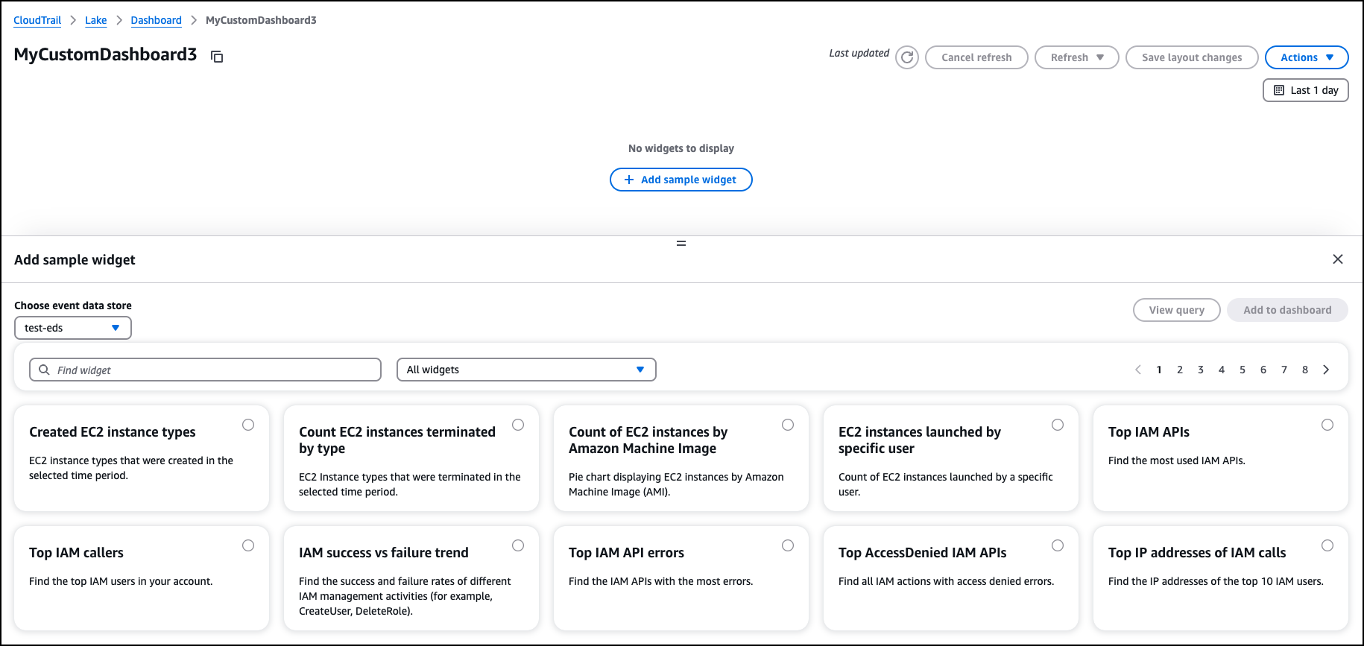Image resolution: width=1364 pixels, height=646 pixels.
Task: Click the IAM success vs failure trend title
Action: click(x=384, y=553)
